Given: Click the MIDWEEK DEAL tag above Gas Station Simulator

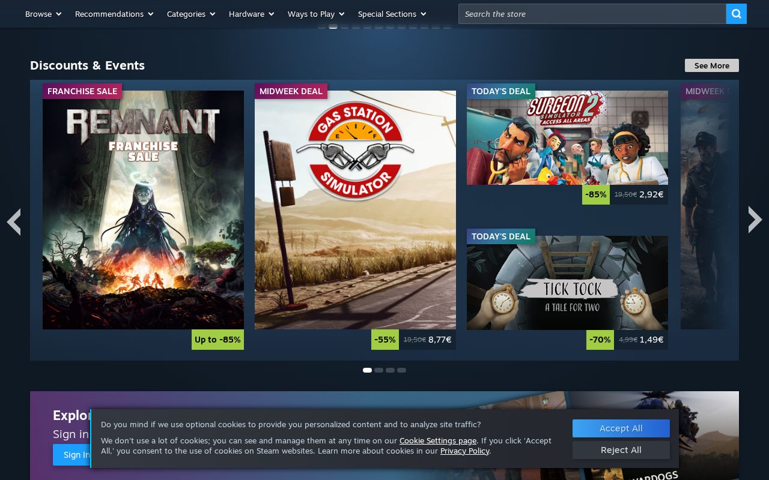Looking at the screenshot, I should 291,91.
